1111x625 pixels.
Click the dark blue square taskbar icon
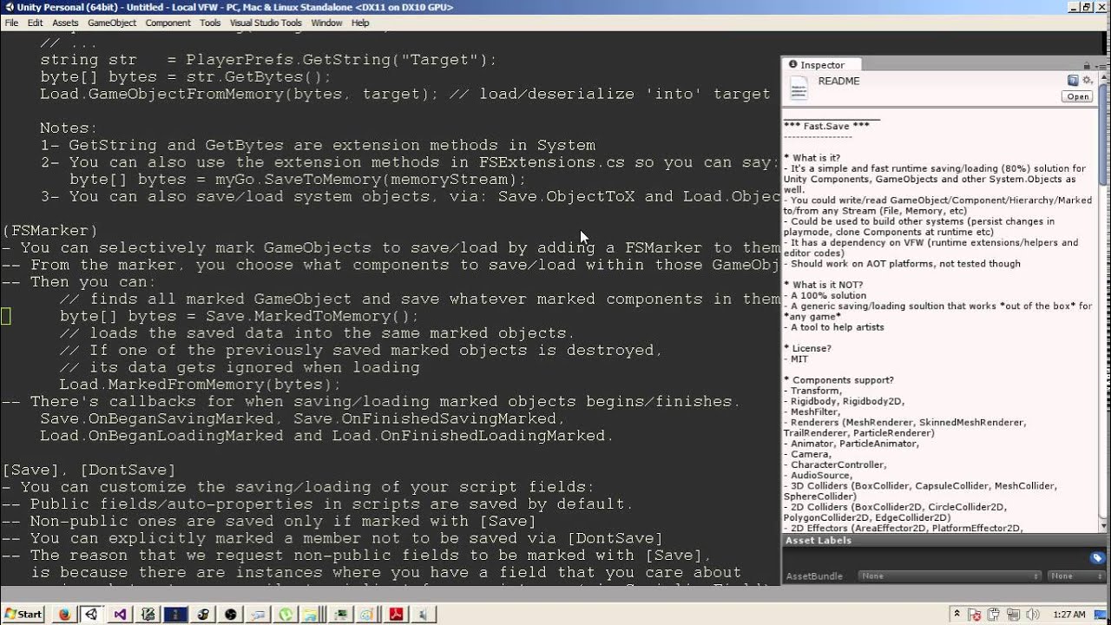174,614
